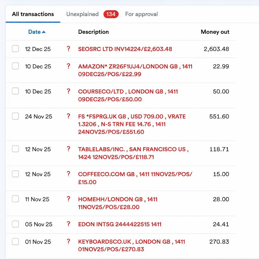
Task: Click the Description column header
Action: pos(93,32)
